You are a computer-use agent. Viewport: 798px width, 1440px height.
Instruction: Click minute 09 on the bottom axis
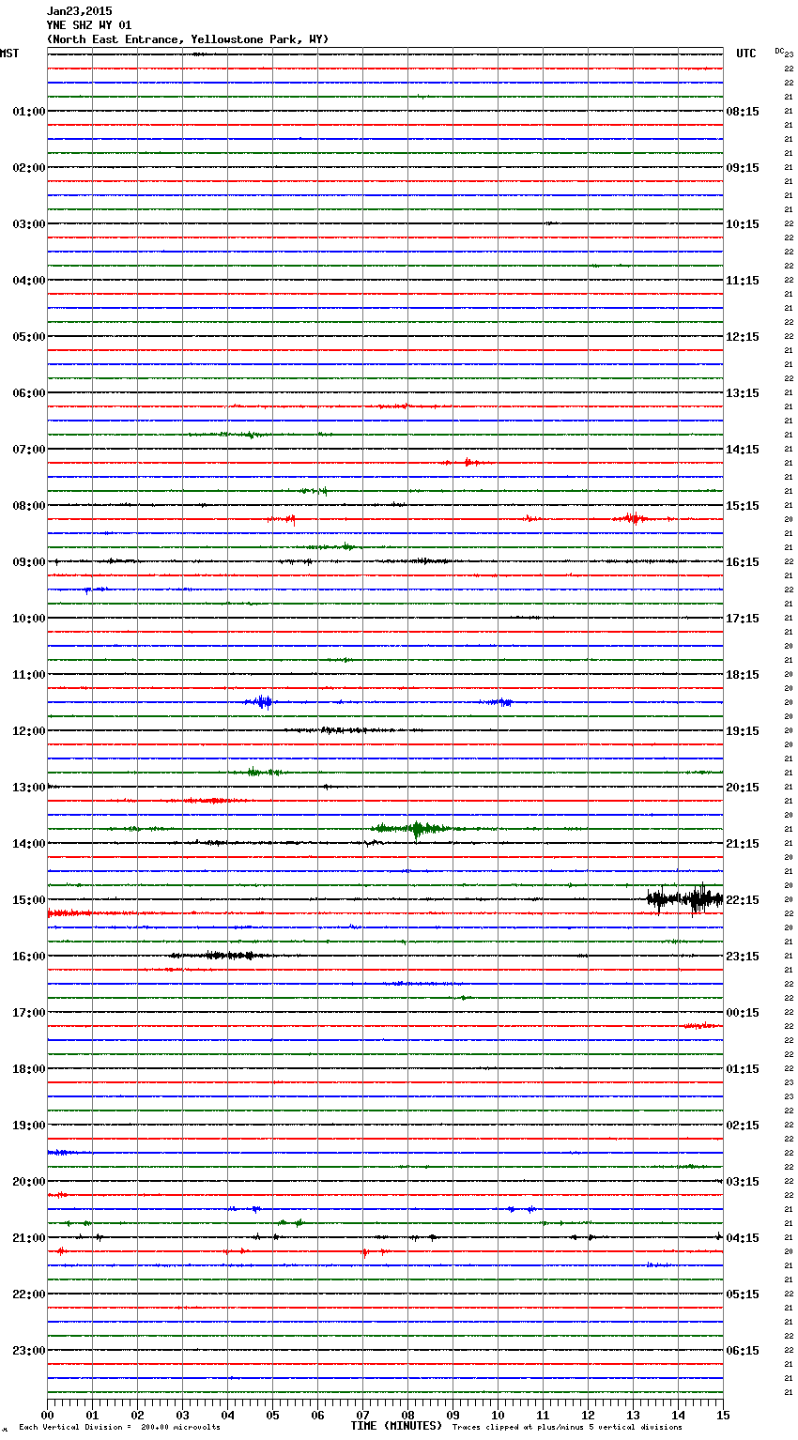click(x=453, y=1415)
